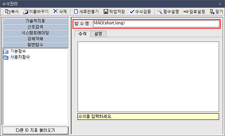Viewport: 225px width, 136px height.
Task: Expand the 신호검색 category
Action: coord(35,27)
